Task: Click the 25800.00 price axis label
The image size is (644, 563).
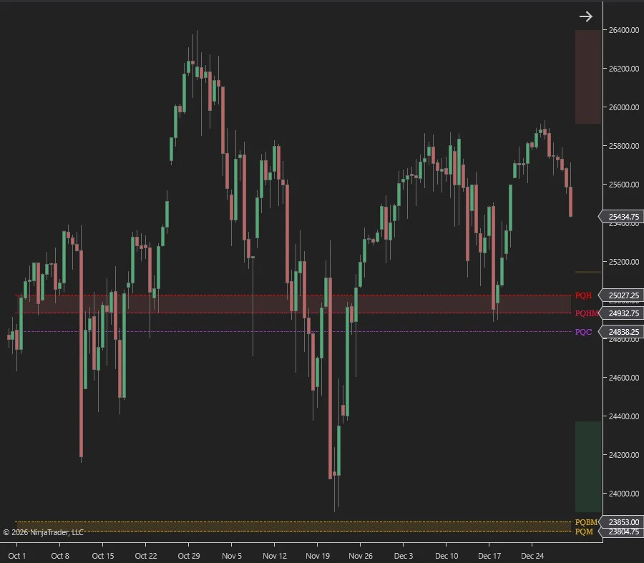Action: pos(624,146)
